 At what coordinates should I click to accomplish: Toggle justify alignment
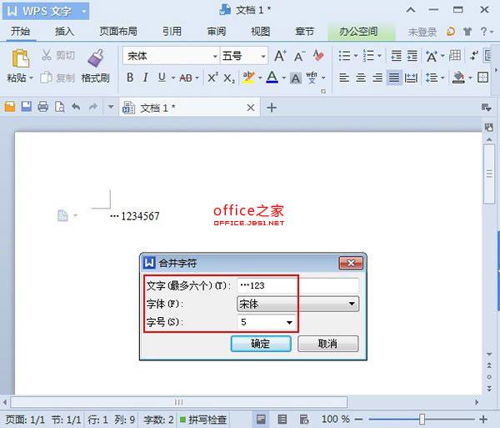[394, 78]
